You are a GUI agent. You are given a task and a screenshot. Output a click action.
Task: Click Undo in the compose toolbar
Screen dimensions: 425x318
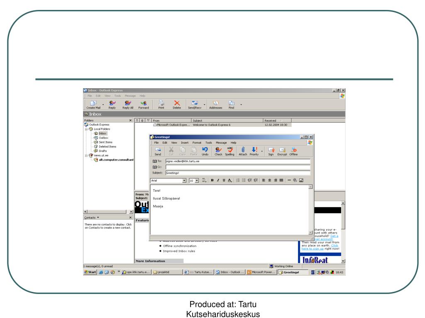tap(205, 151)
